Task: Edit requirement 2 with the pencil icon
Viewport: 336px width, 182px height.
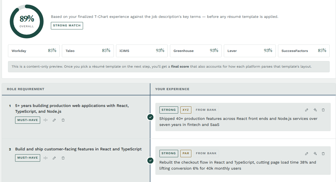Action: [x=54, y=158]
